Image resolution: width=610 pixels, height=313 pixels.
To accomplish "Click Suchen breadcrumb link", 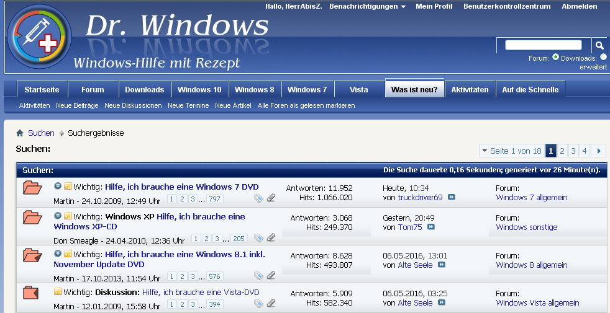I will [41, 133].
